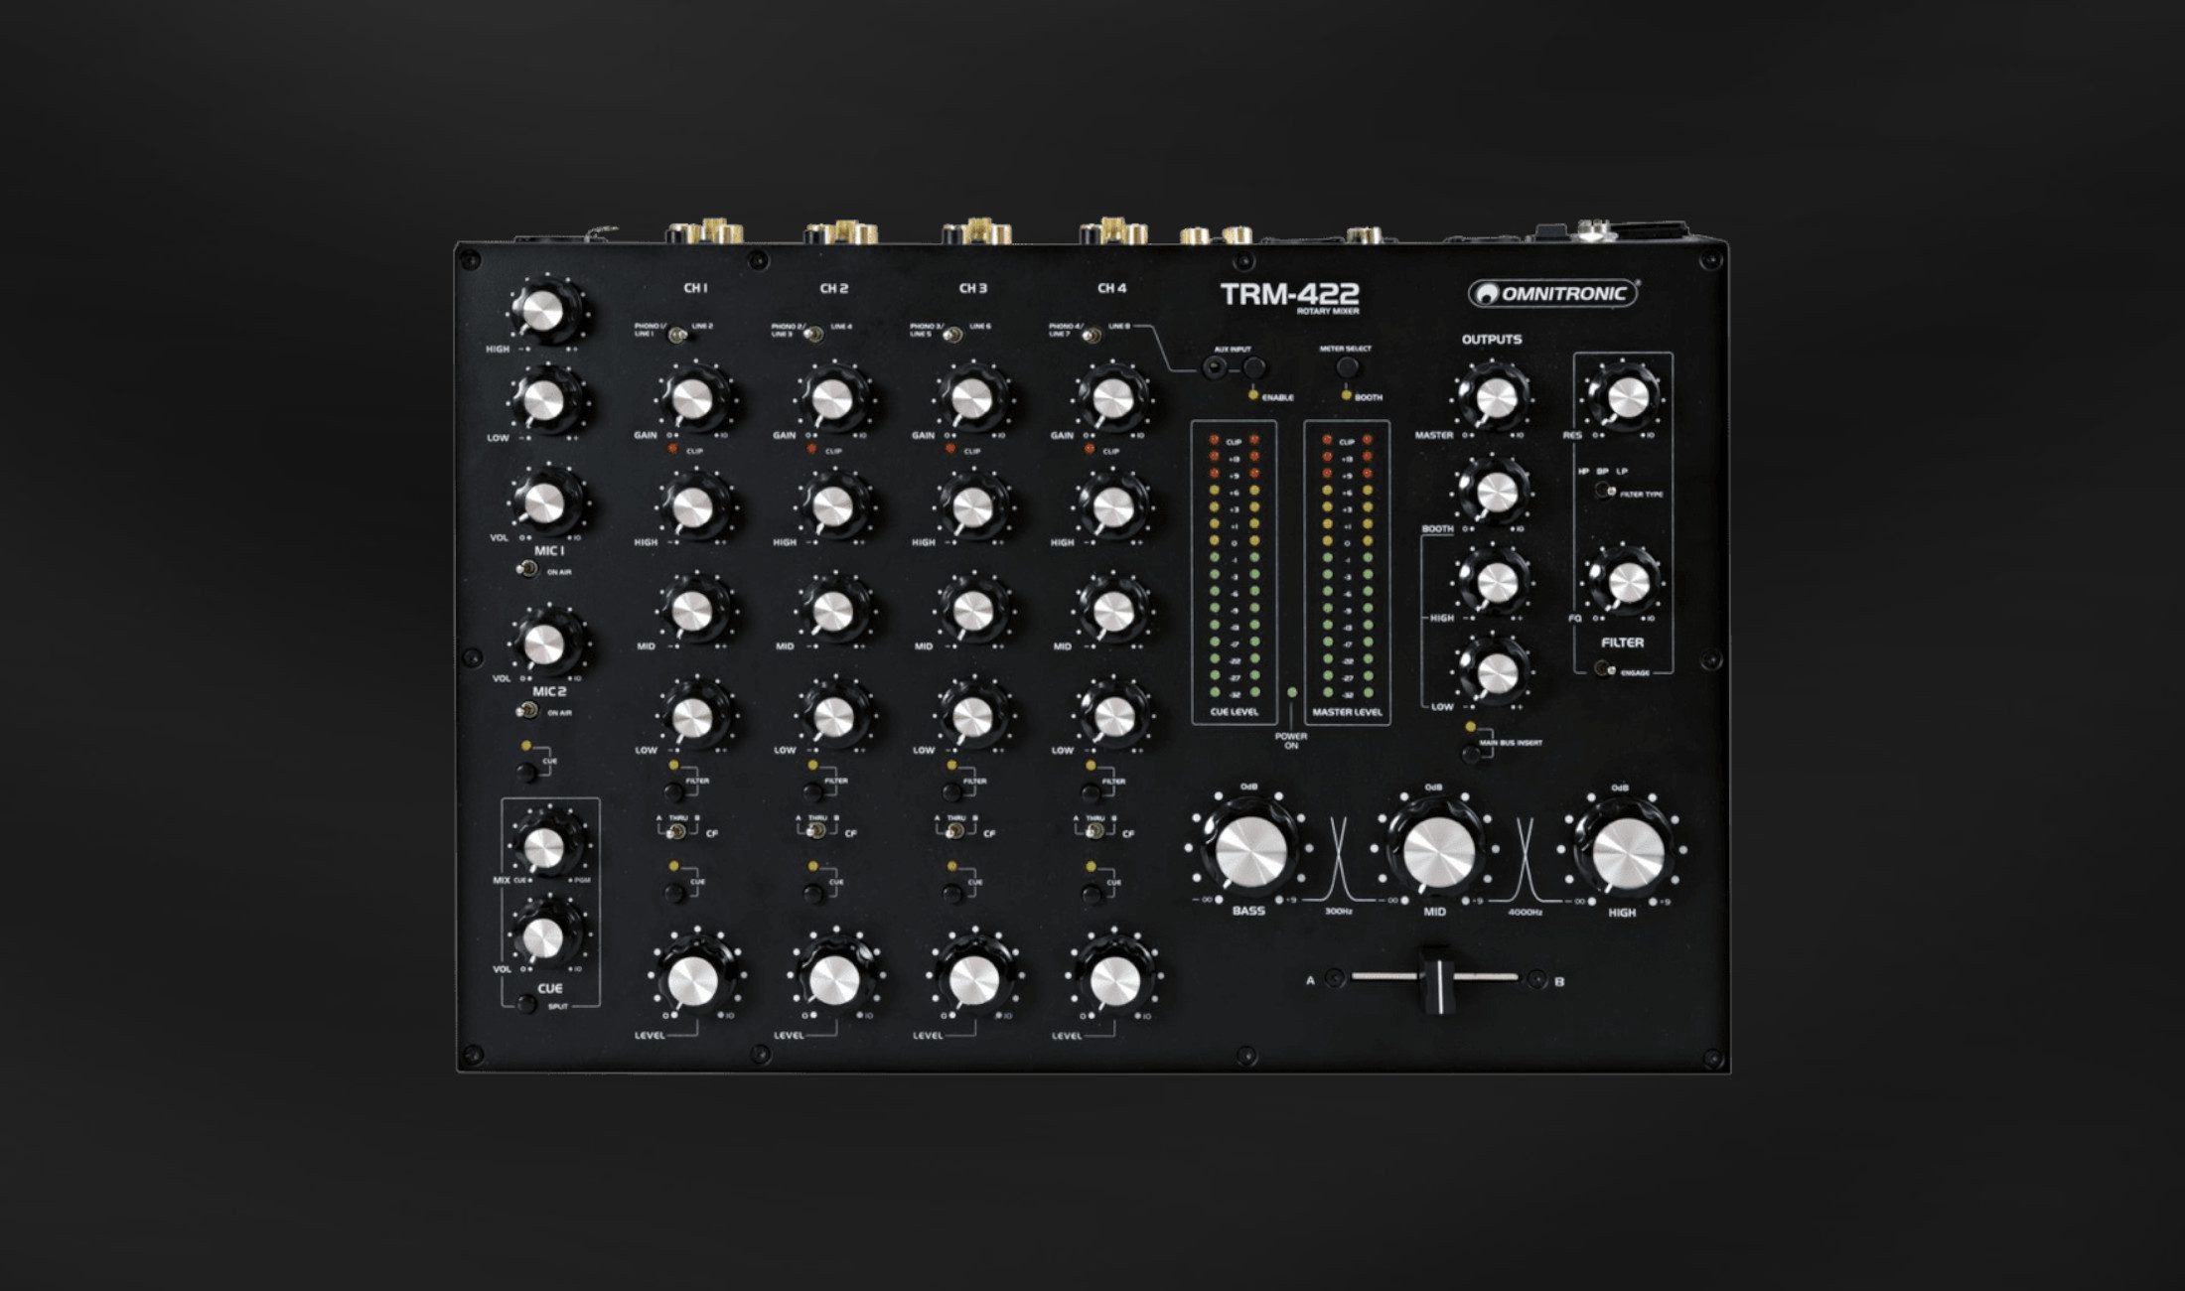The width and height of the screenshot is (2185, 1291).
Task: Click the large BASS isolator knob
Action: [1250, 851]
